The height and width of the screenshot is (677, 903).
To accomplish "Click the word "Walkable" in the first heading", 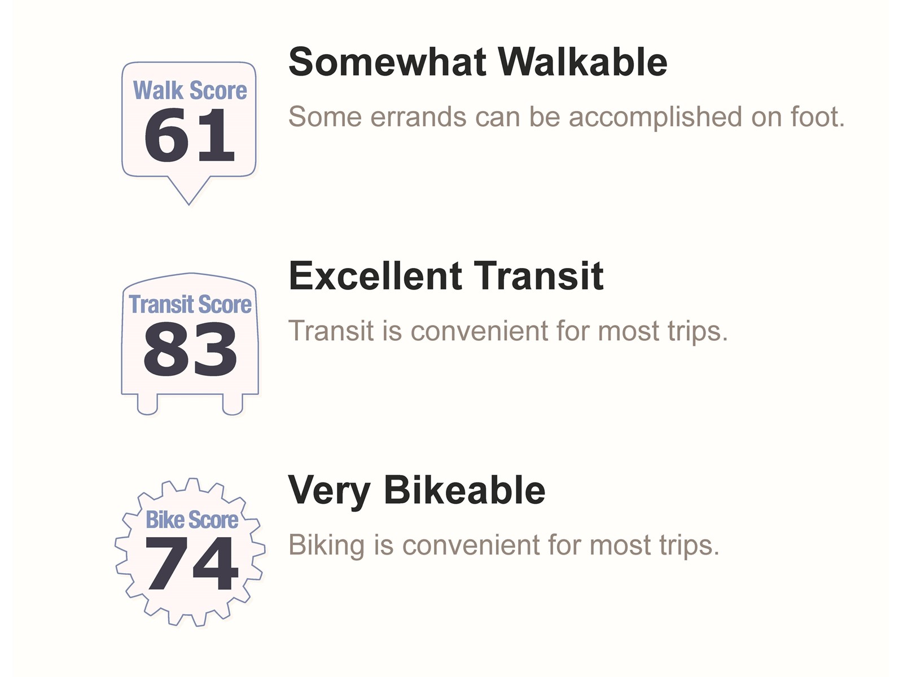I will (582, 61).
